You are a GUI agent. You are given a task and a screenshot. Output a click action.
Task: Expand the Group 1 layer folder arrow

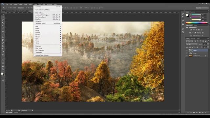[x=189, y=53]
